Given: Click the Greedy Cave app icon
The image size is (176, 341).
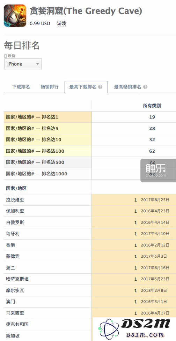Looking at the screenshot, I should pos(15,16).
